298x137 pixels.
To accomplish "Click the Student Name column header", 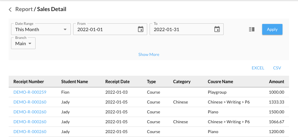I will (x=74, y=82).
